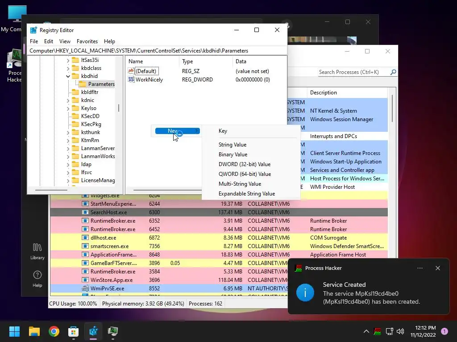
Task: Select the Parameters folder icon
Action: pos(83,84)
